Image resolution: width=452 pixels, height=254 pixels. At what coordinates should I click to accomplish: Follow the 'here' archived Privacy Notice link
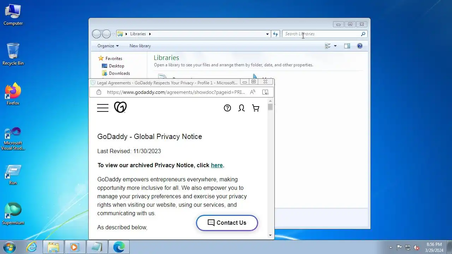point(217,165)
